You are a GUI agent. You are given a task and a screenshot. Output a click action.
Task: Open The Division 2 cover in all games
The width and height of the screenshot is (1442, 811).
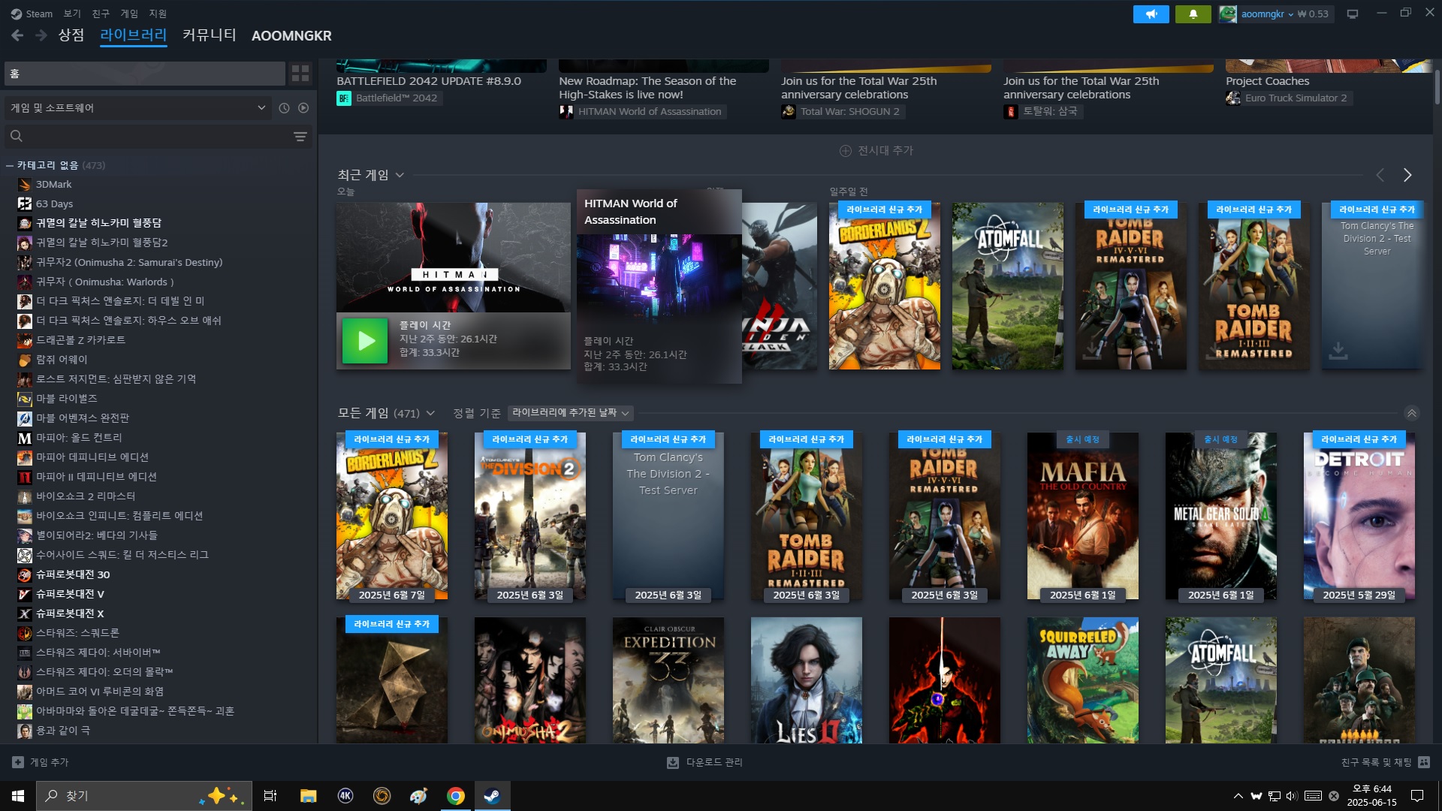530,517
